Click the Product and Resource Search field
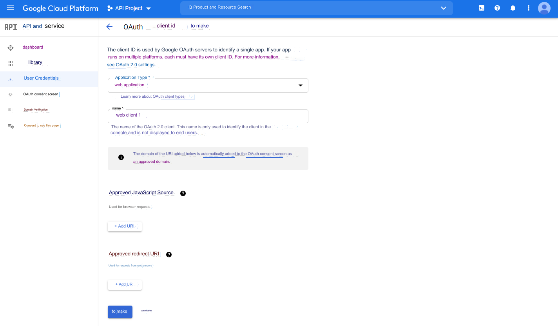This screenshot has width=558, height=326. point(317,8)
